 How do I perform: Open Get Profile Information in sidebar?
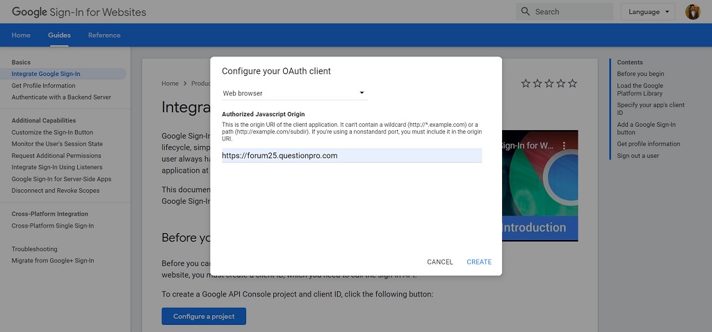click(x=43, y=86)
